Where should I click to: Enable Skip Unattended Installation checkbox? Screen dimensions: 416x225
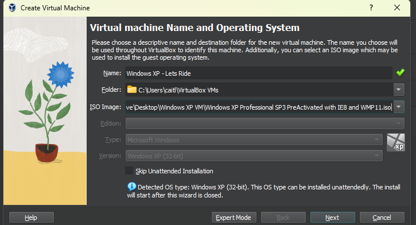point(129,170)
